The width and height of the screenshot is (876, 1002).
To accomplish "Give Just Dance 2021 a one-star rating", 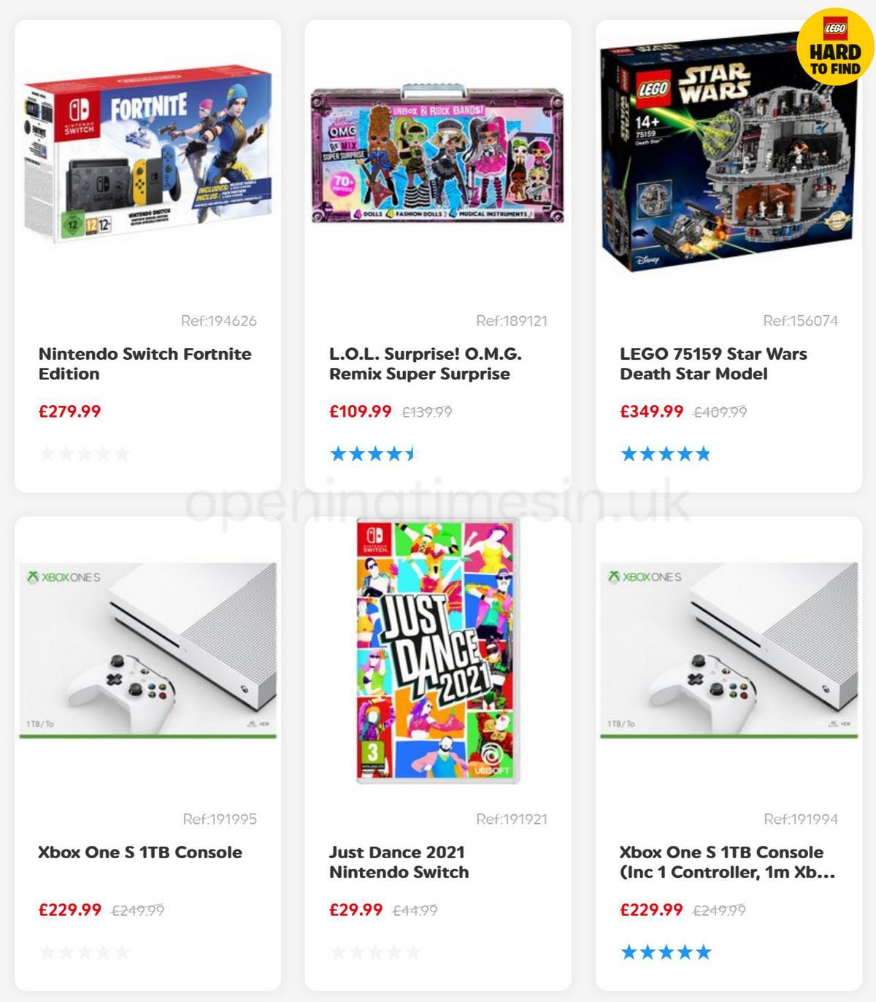I will pos(338,952).
